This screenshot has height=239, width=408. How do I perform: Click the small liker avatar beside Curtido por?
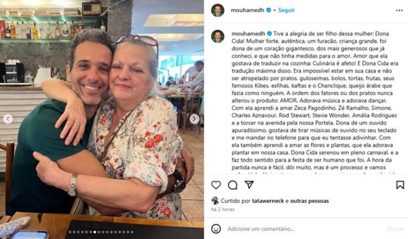pyautogui.click(x=215, y=200)
